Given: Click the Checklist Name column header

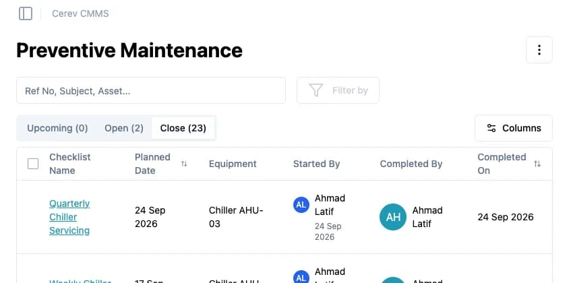Looking at the screenshot, I should click(x=69, y=164).
